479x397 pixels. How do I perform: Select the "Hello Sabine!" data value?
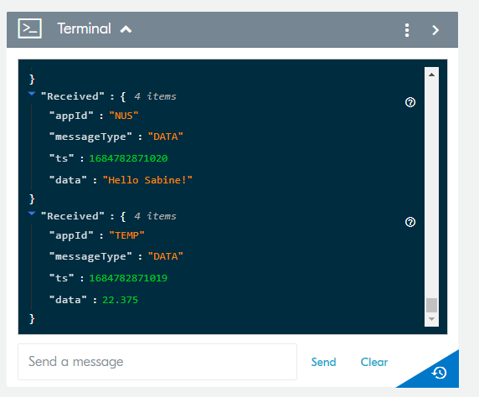pos(147,180)
